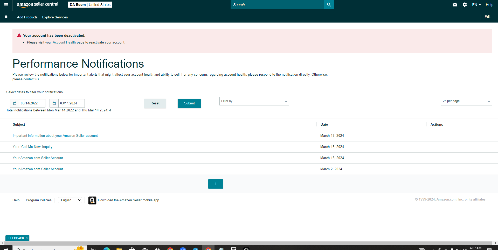498x250 pixels.
Task: Click the DA Ecom United States account switcher
Action: pyautogui.click(x=90, y=5)
